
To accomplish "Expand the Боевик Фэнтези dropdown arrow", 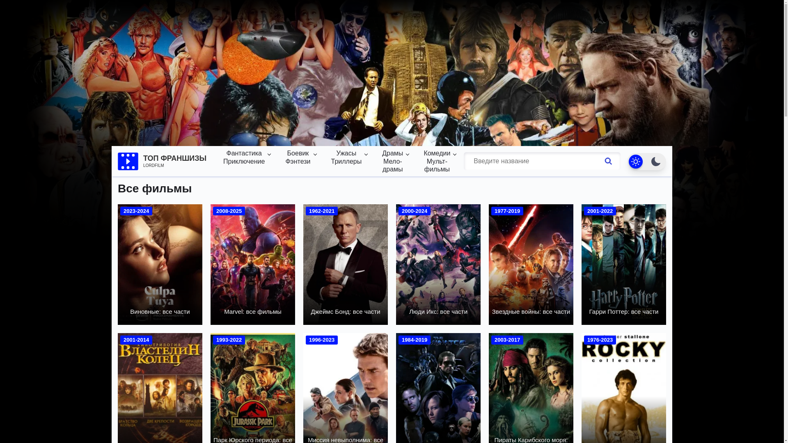I will click(315, 155).
